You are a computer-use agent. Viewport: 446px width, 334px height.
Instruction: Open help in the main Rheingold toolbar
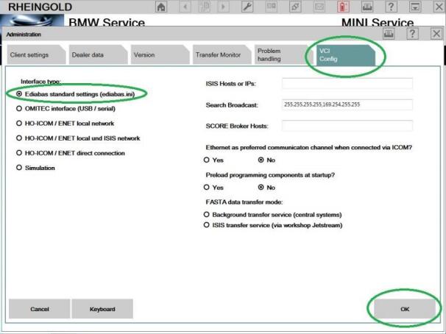coord(391,7)
